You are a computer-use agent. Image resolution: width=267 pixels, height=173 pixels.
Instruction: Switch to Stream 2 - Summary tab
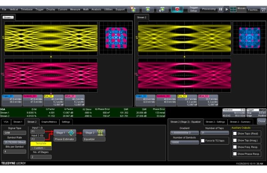pos(240,122)
